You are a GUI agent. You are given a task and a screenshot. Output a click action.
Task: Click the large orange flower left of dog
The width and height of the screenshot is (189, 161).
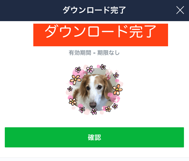[x=76, y=79]
